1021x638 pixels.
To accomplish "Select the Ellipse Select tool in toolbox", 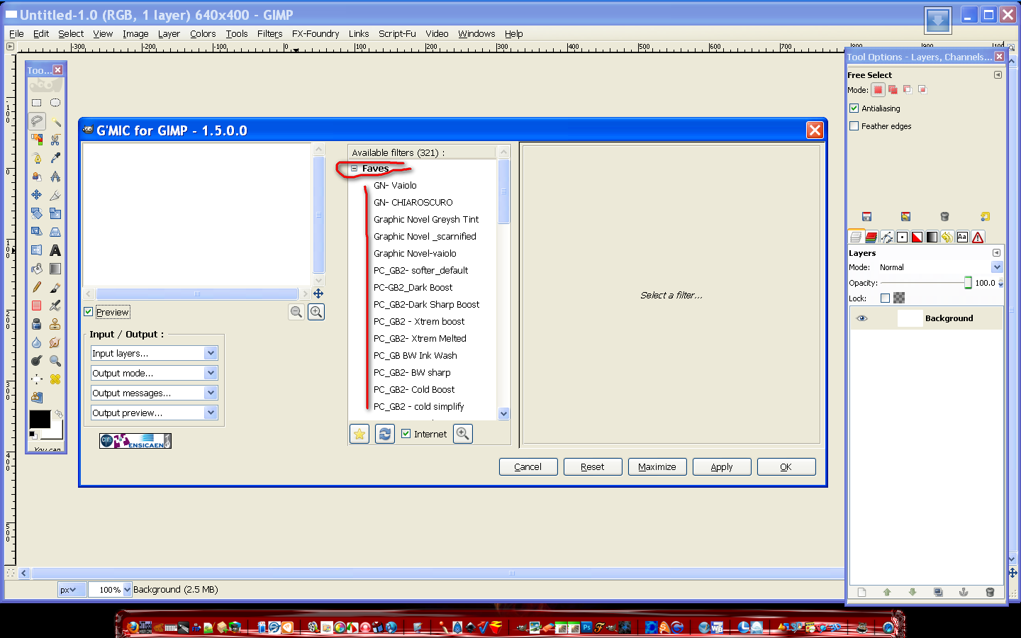I will [55, 103].
